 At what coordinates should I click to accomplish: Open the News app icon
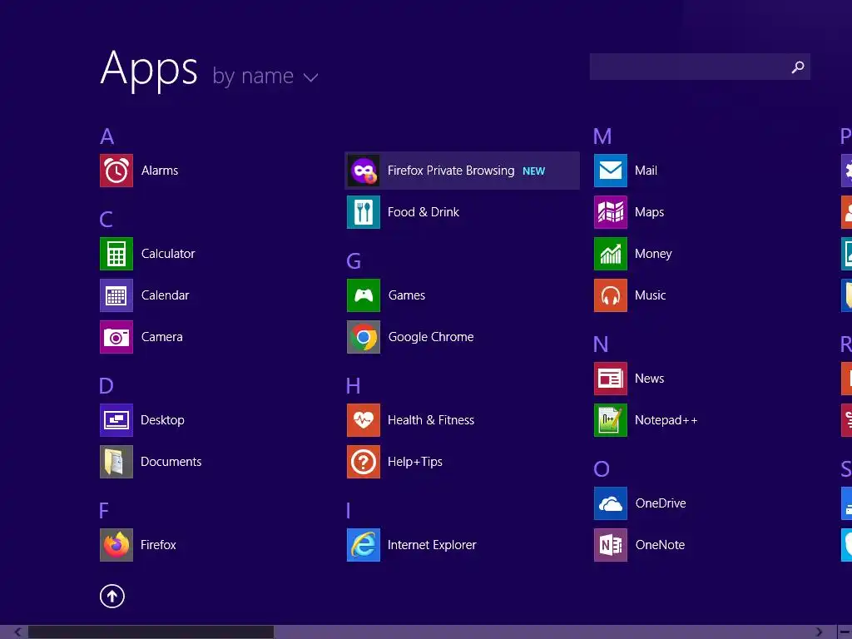click(x=611, y=379)
